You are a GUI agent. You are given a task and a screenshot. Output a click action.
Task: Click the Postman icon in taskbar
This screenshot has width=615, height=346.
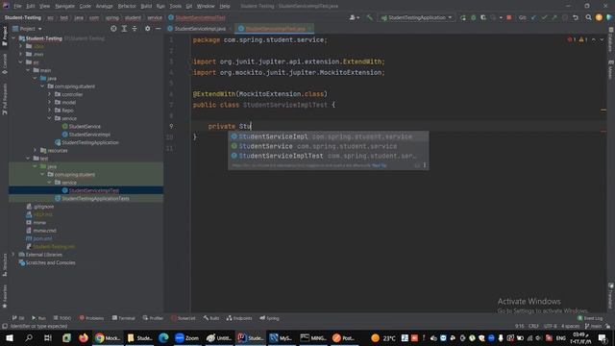point(343,337)
